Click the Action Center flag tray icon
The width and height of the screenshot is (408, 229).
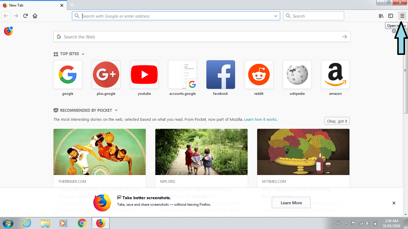tap(353, 223)
